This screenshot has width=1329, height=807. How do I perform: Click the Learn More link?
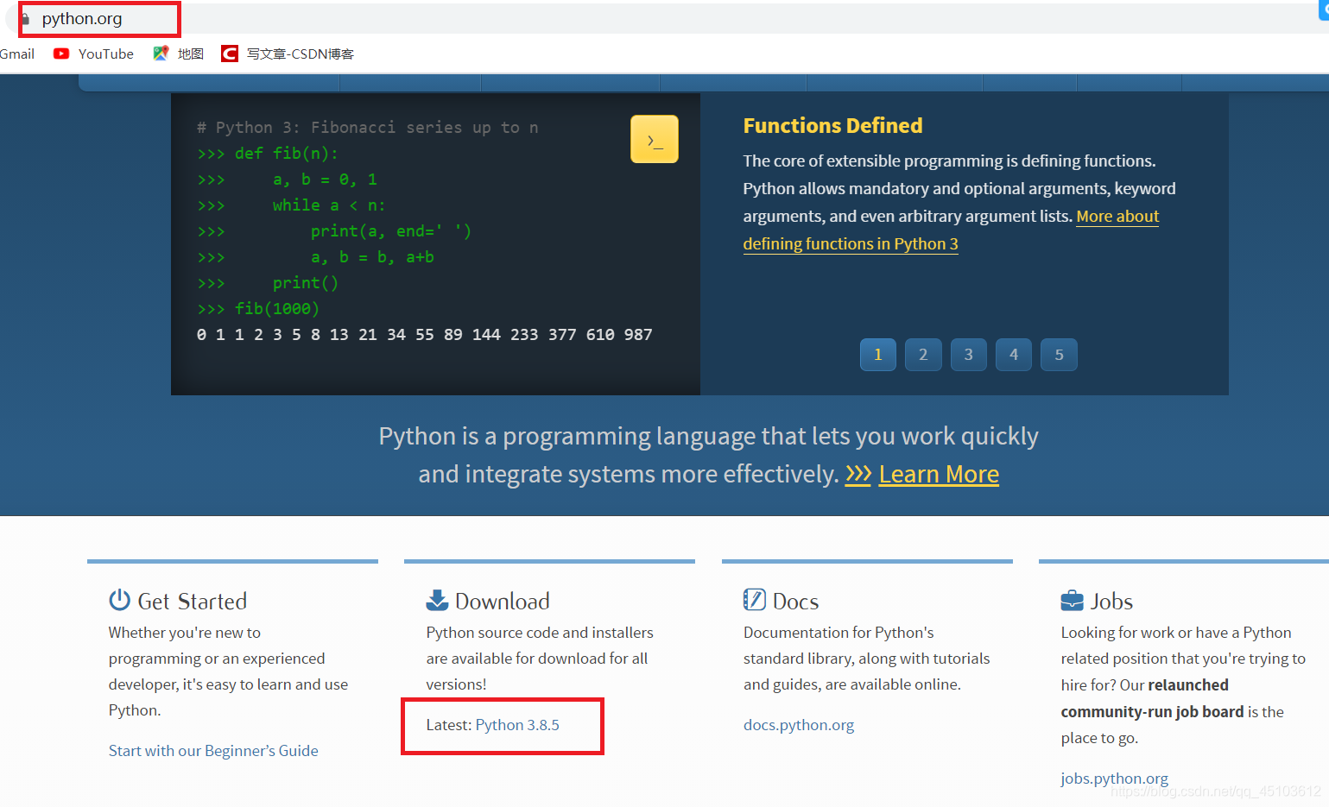coord(939,474)
